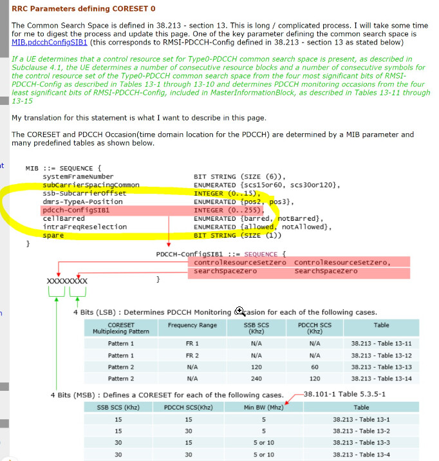Image resolution: width=439 pixels, height=461 pixels.
Task: Click the cell 38.213 - Table 13-2
Action: pyautogui.click(x=361, y=431)
